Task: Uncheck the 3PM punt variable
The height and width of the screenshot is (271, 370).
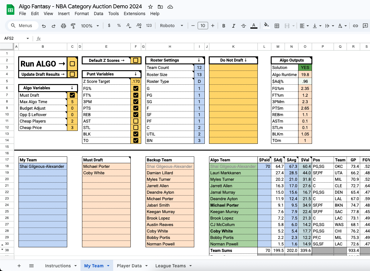Action: [135, 102]
